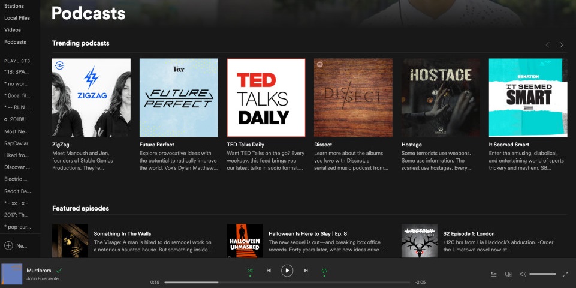Click the TED Talks Daily title
Viewport: 576px width, 288px height.
[x=245, y=145]
